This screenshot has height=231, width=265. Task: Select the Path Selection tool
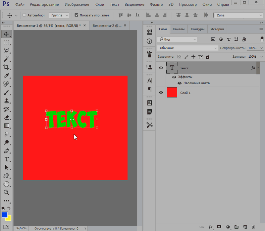click(6, 167)
